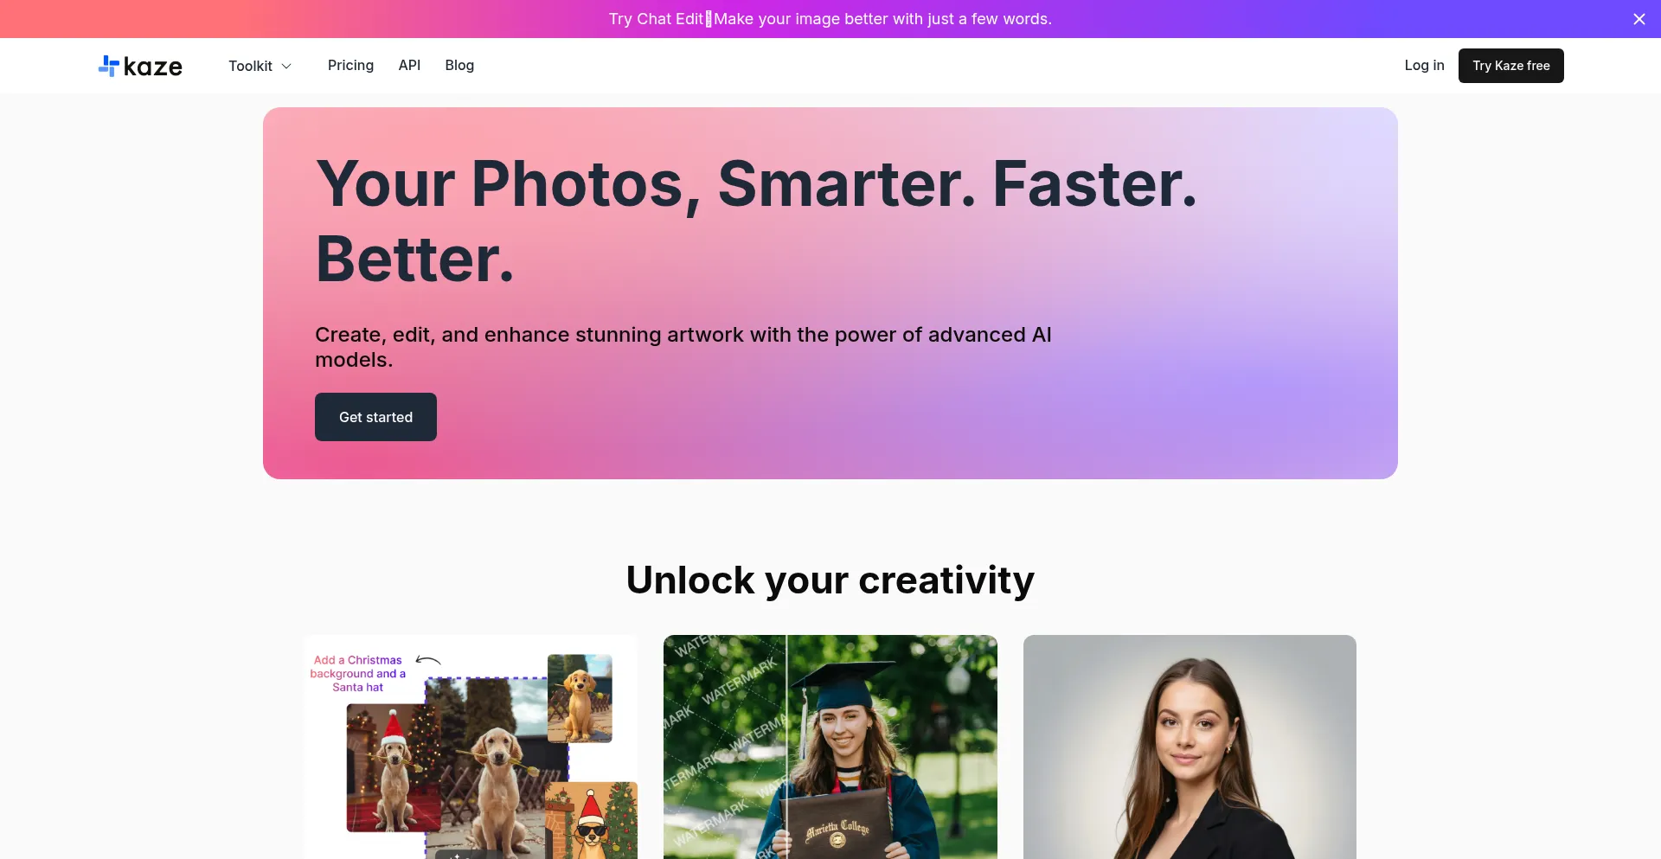Image resolution: width=1661 pixels, height=859 pixels.
Task: Open the Christmas dog chat edit thumbnail
Action: pyautogui.click(x=471, y=747)
